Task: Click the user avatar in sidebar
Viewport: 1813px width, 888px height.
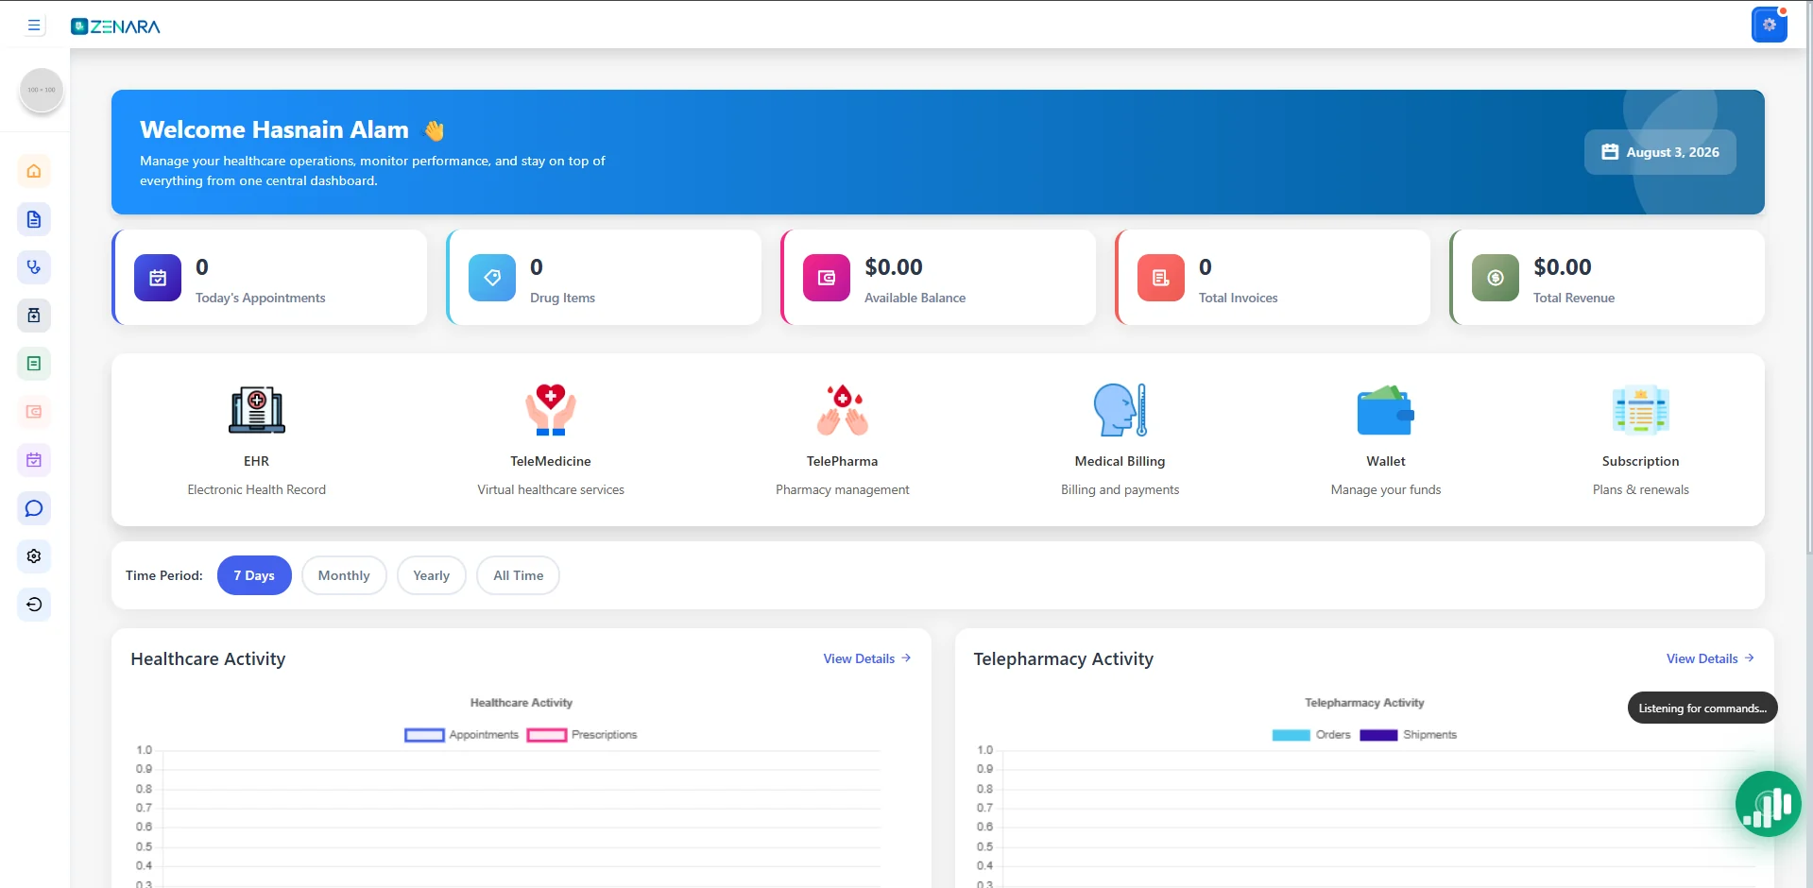Action: 42,90
